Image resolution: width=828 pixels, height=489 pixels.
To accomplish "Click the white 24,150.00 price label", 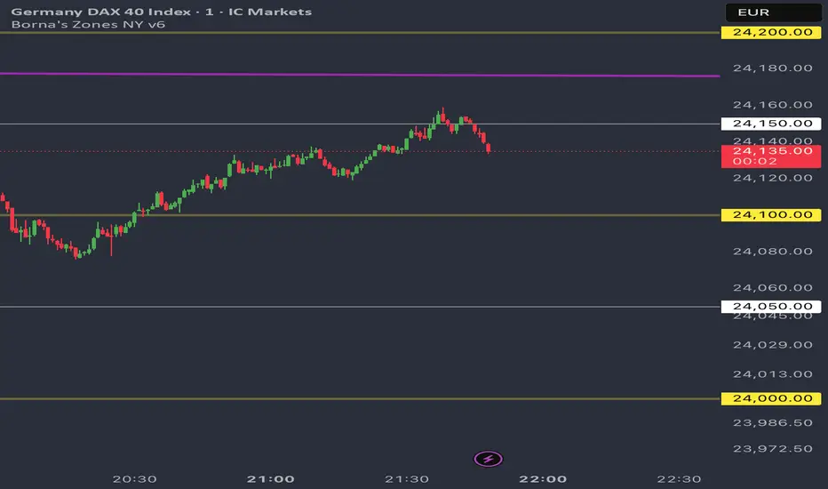I will [770, 124].
